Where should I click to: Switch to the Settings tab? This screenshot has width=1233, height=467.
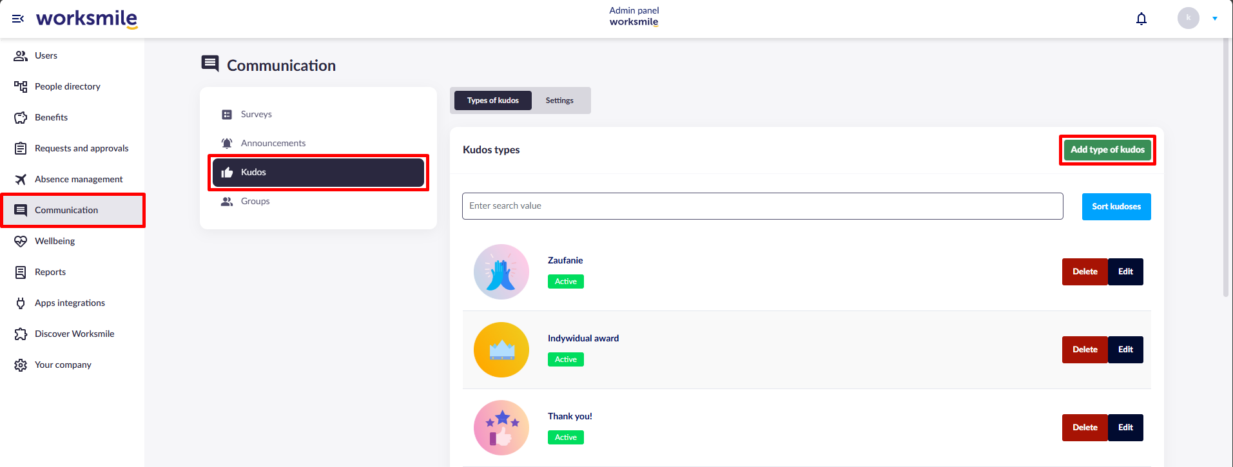(559, 100)
